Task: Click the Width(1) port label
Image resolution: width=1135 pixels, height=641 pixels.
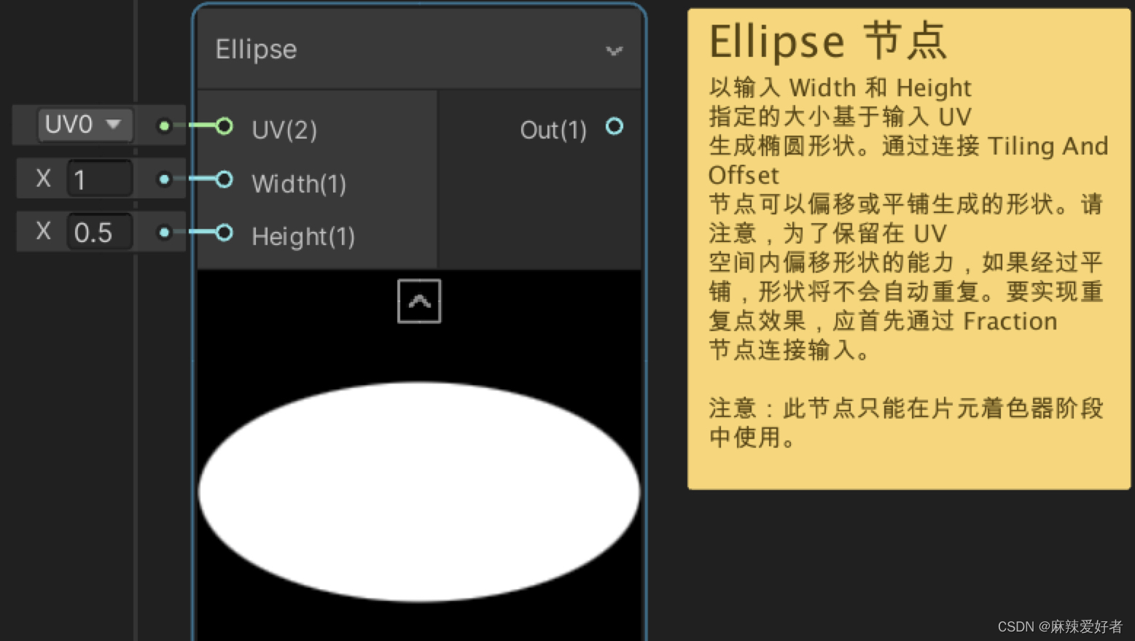Action: click(299, 184)
